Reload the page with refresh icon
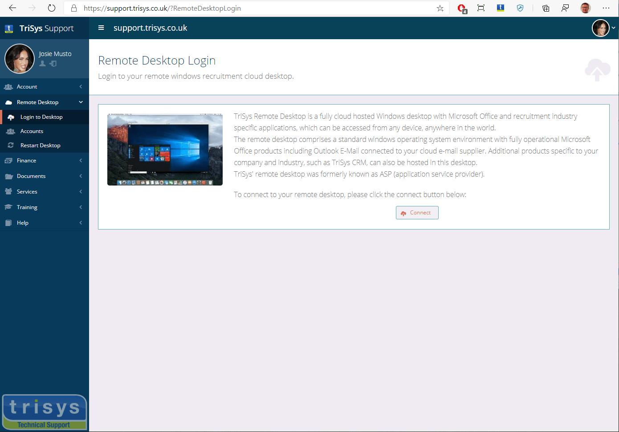This screenshot has width=619, height=432. pos(52,8)
